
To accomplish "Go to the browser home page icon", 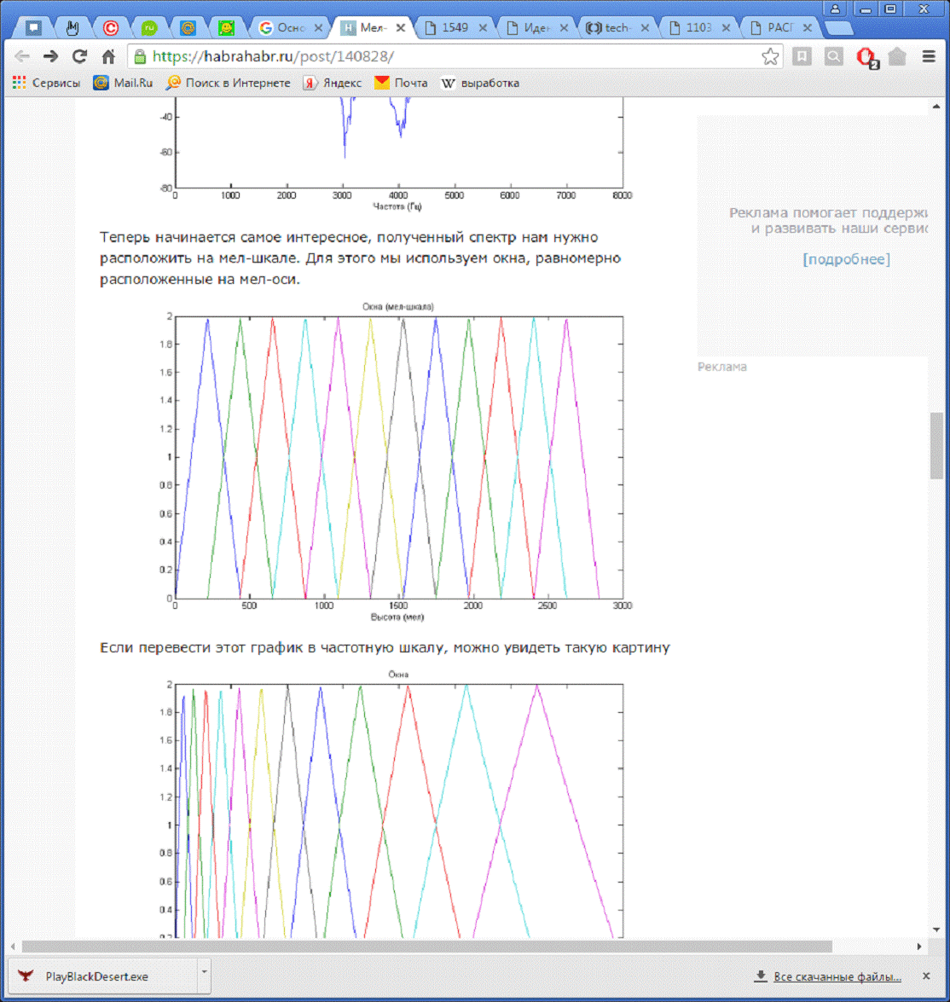I will pos(108,57).
